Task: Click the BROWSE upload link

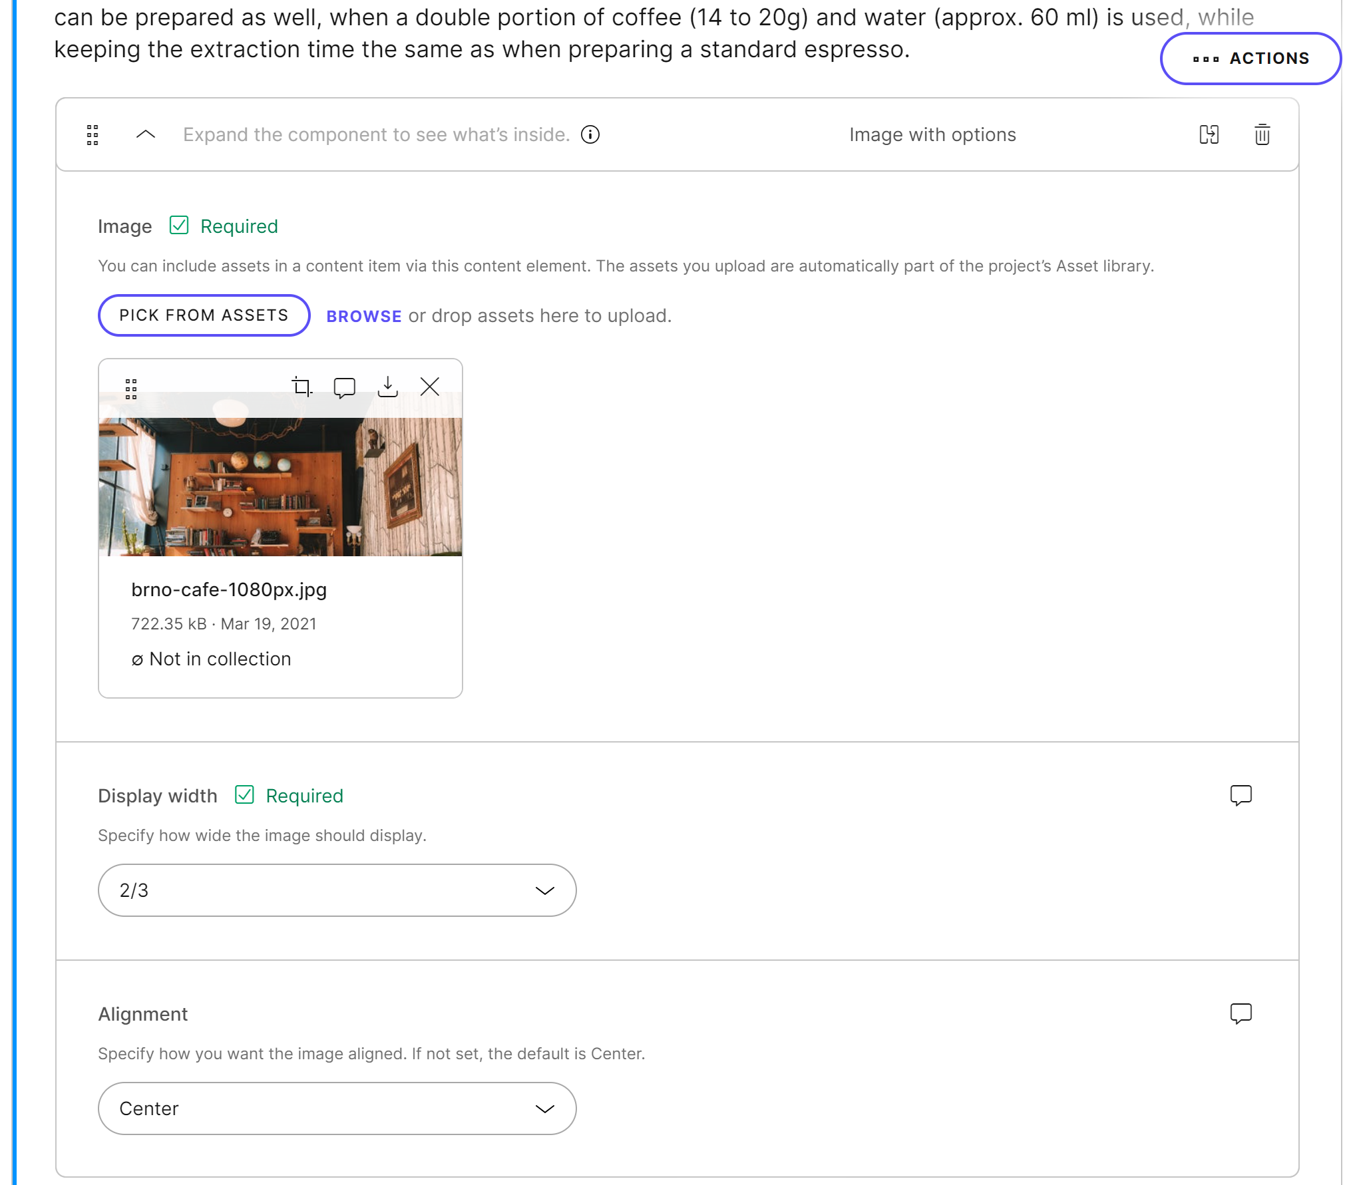Action: click(363, 316)
